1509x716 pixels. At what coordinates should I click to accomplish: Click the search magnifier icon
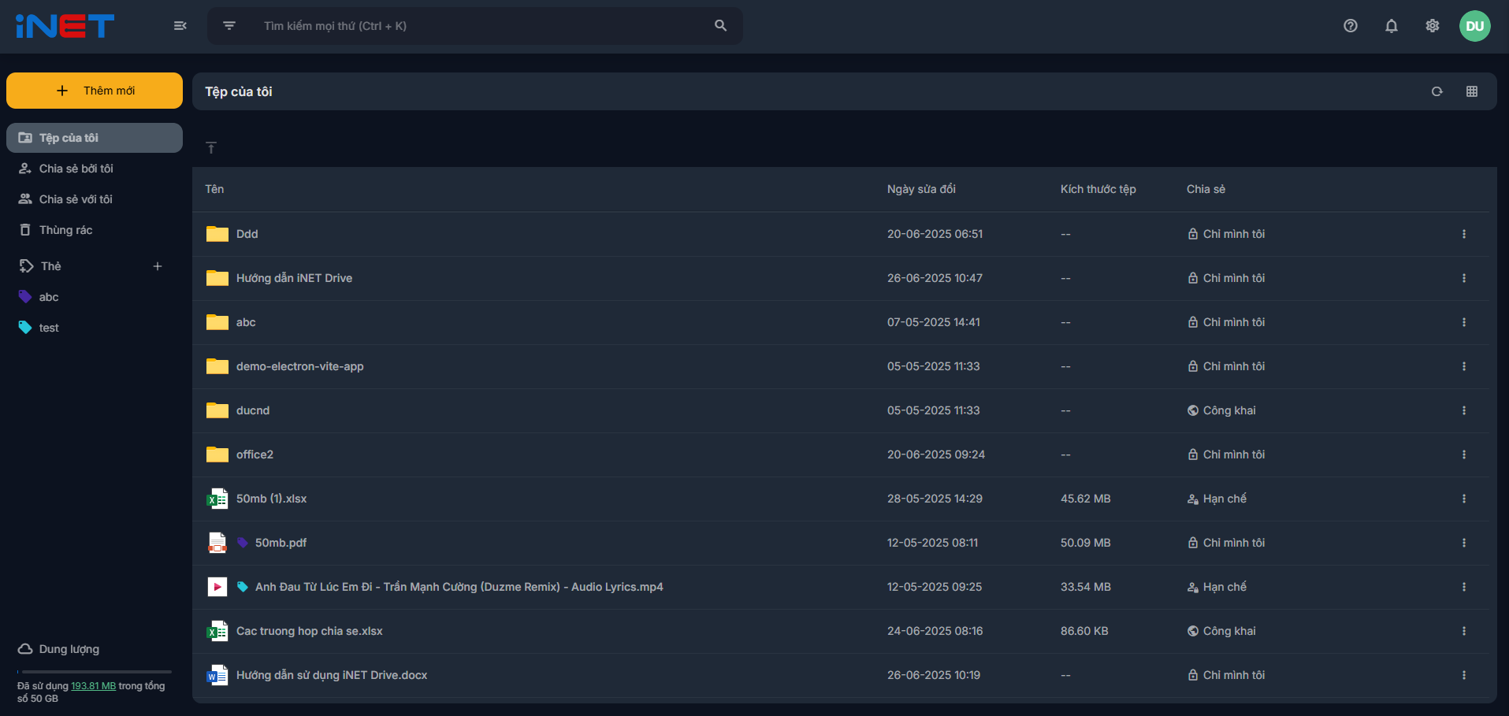(720, 26)
